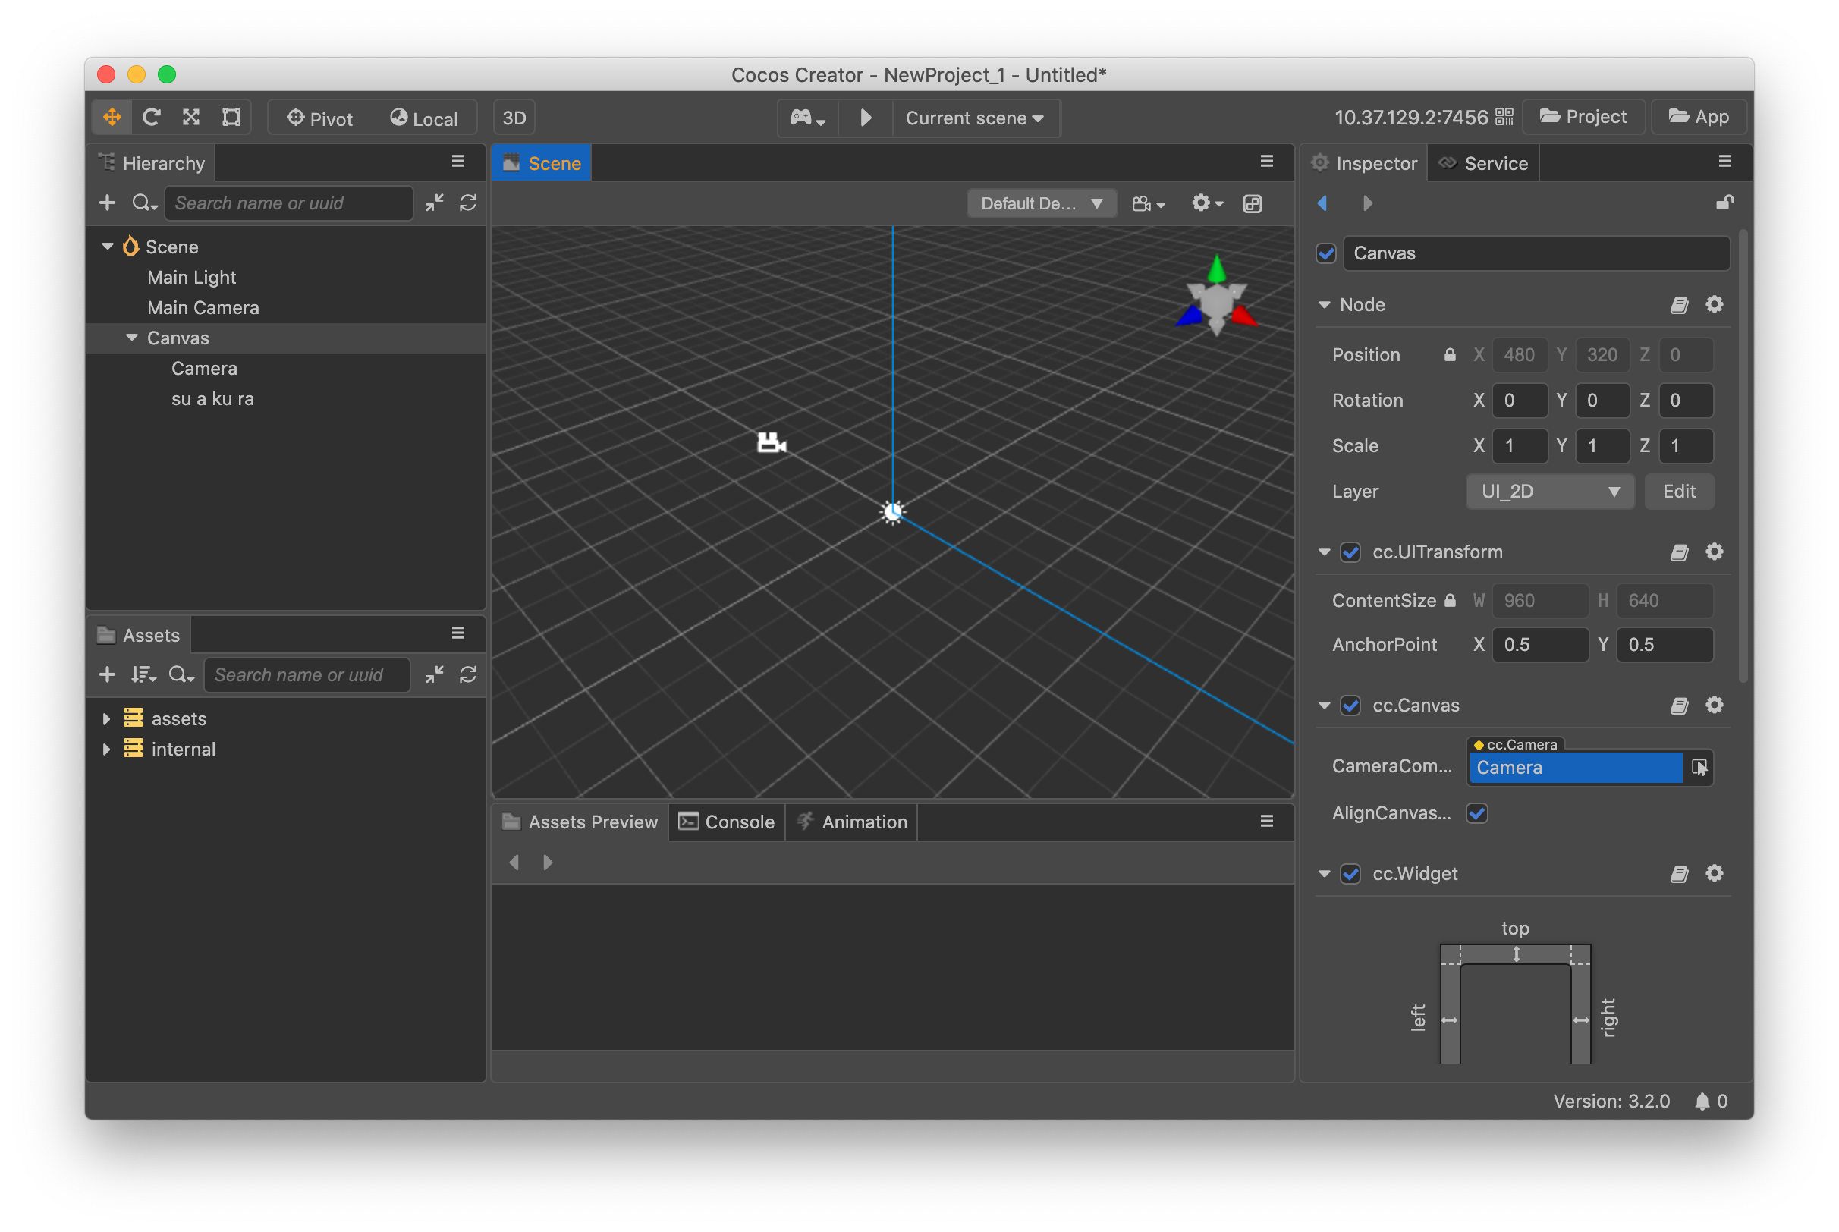The width and height of the screenshot is (1839, 1232).
Task: Collapse all folders in Assets panel
Action: [435, 675]
